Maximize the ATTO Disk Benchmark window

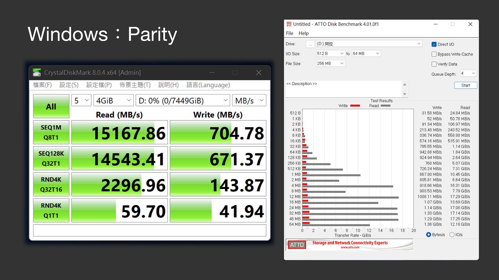tap(453, 24)
